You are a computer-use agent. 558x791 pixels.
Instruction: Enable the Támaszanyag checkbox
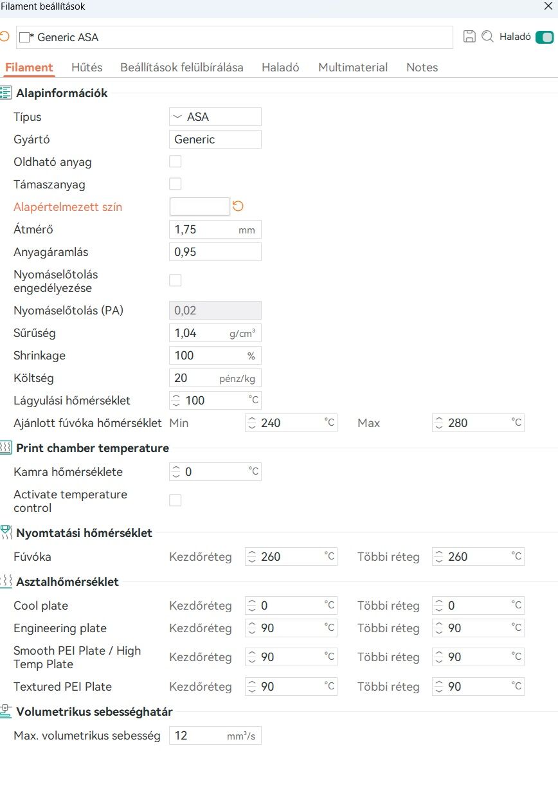tap(175, 184)
